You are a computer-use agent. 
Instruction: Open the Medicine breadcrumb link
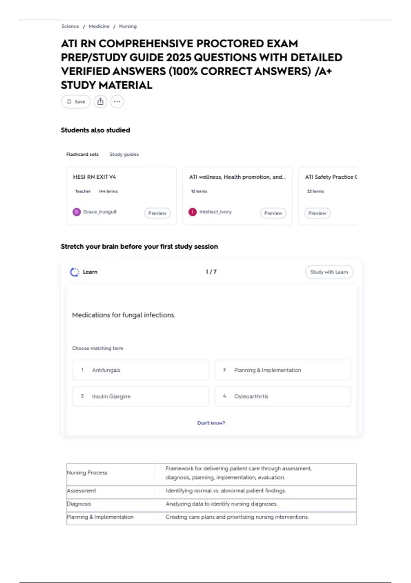coord(99,26)
